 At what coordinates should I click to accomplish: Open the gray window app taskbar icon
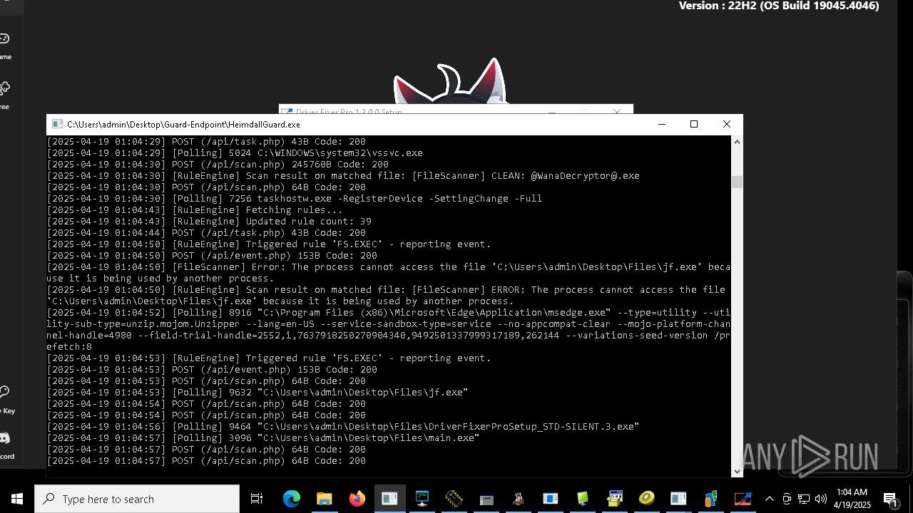(486, 499)
